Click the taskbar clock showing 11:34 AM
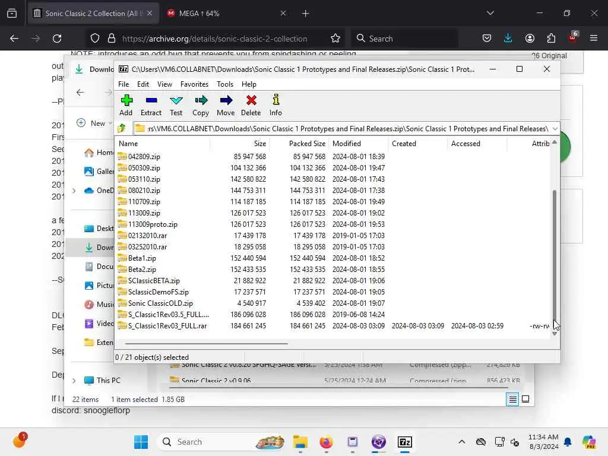 tap(543, 442)
